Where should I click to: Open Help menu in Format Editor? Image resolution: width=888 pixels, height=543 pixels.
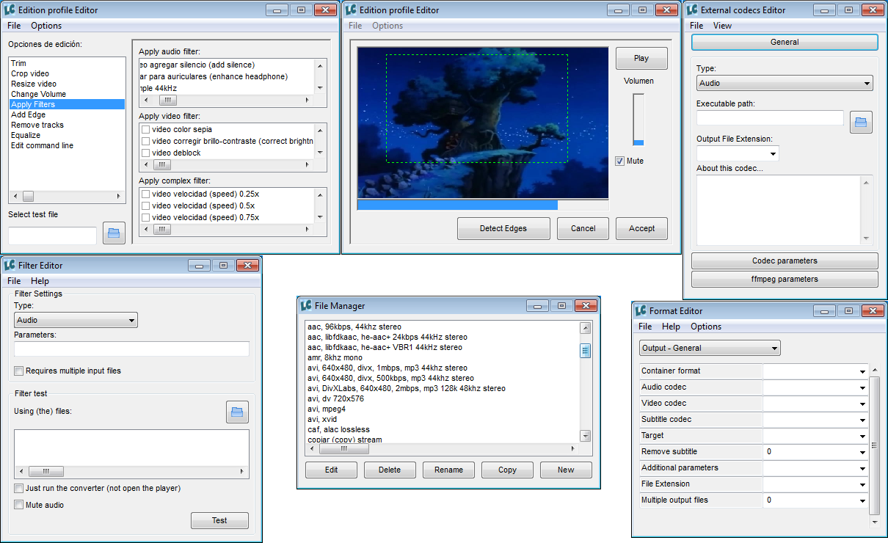[671, 327]
